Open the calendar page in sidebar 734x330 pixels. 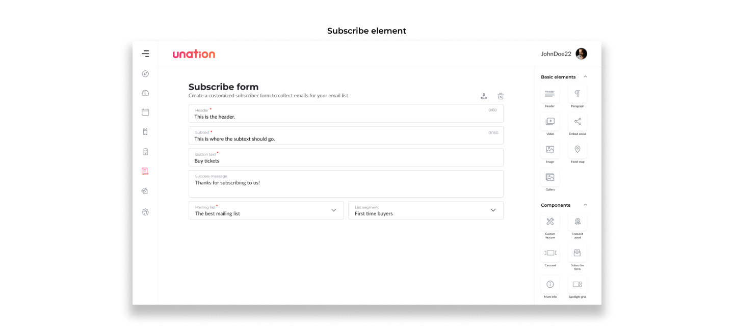coord(145,112)
